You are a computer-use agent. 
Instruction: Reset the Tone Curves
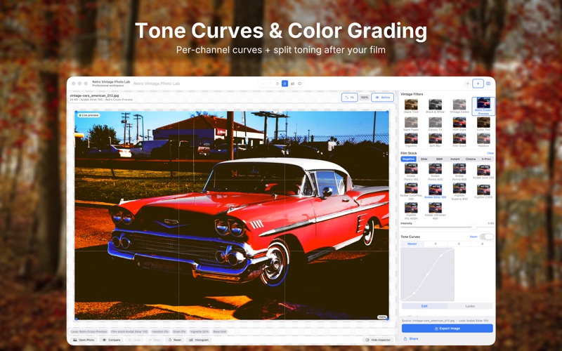[x=473, y=237]
